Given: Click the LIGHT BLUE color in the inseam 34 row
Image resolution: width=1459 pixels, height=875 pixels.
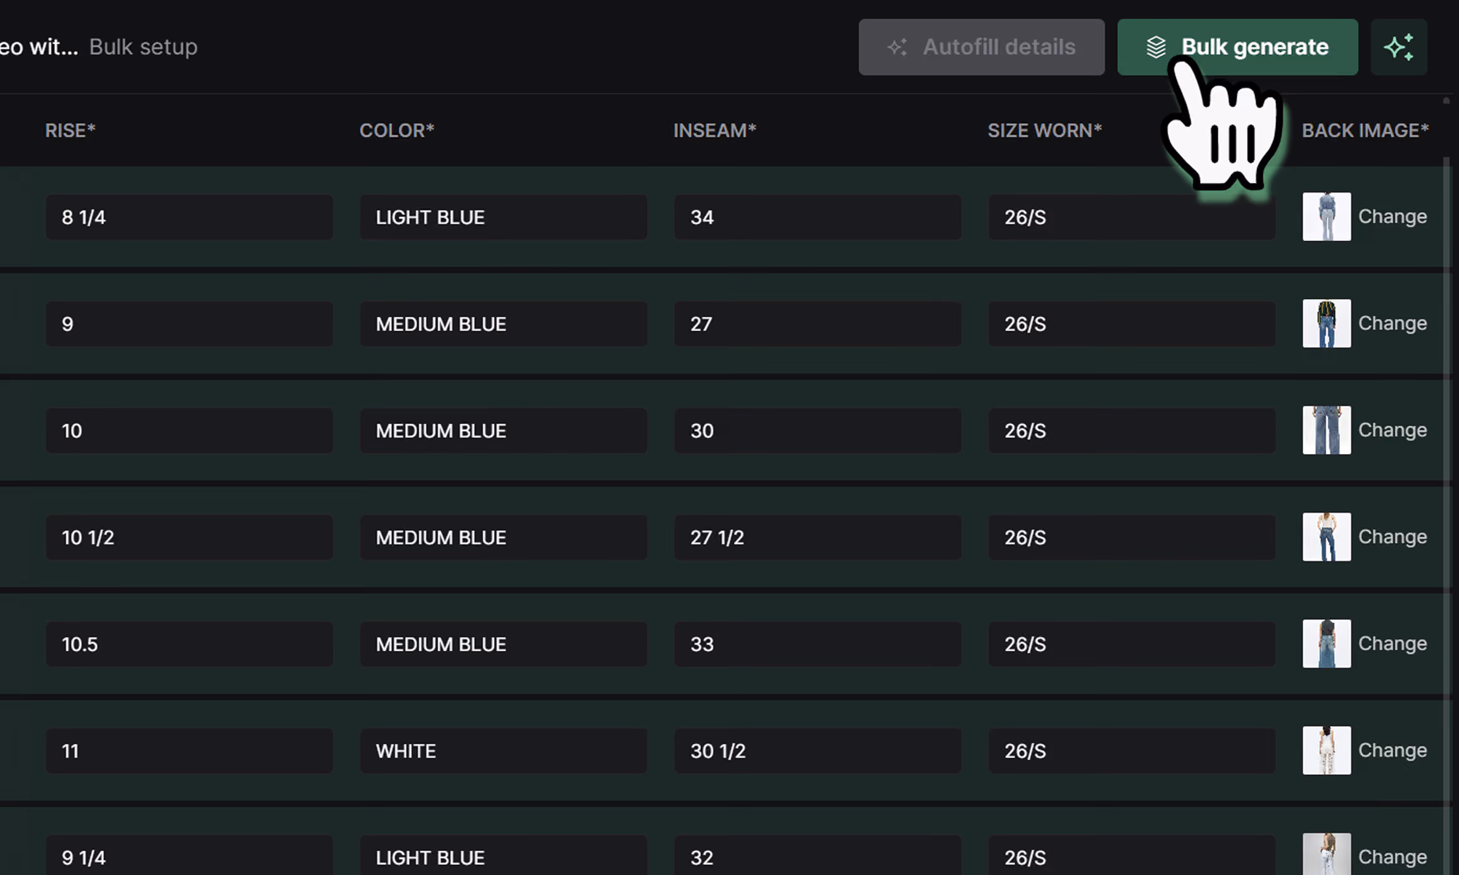Looking at the screenshot, I should coord(503,217).
